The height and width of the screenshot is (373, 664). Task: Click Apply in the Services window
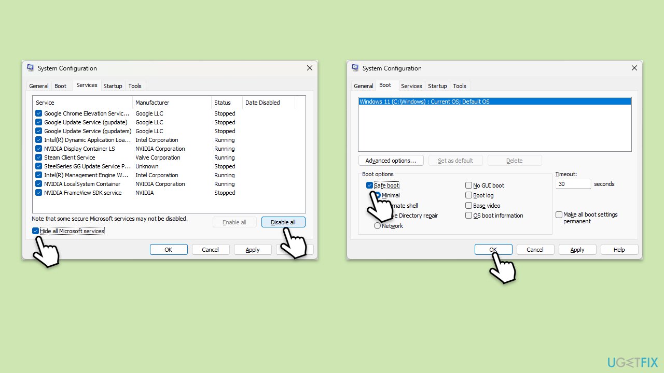[253, 250]
